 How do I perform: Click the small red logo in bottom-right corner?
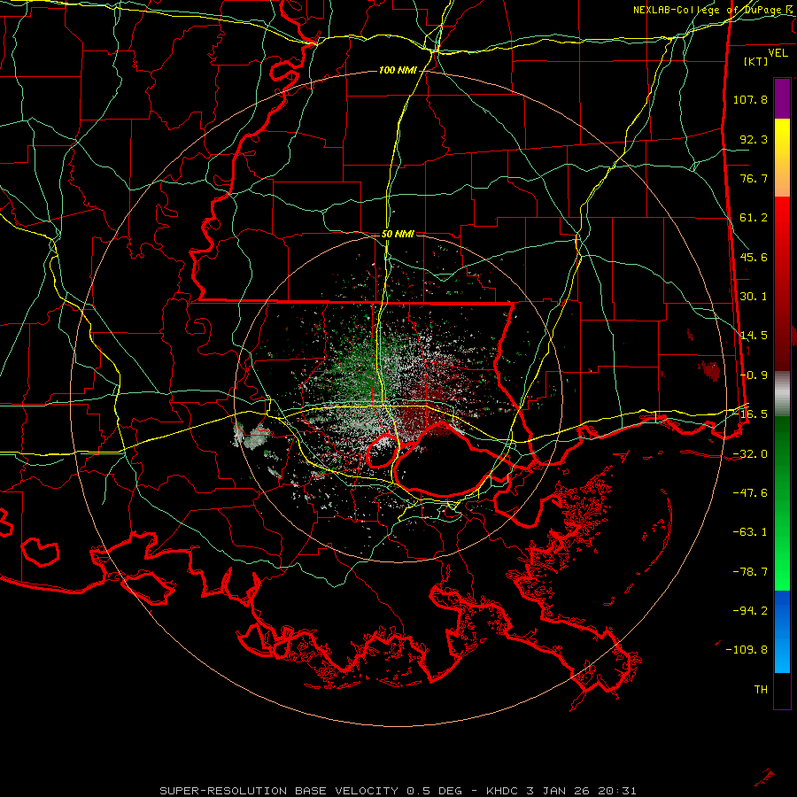[x=764, y=778]
